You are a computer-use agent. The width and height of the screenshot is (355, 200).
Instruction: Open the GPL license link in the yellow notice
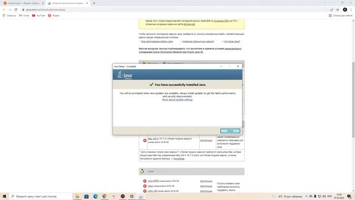pyautogui.click(x=221, y=21)
